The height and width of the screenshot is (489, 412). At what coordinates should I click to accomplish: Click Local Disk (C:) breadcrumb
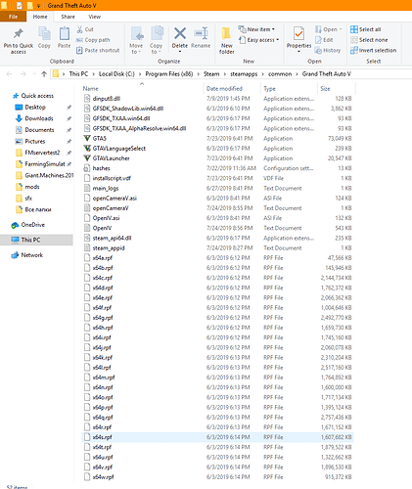pyautogui.click(x=116, y=74)
